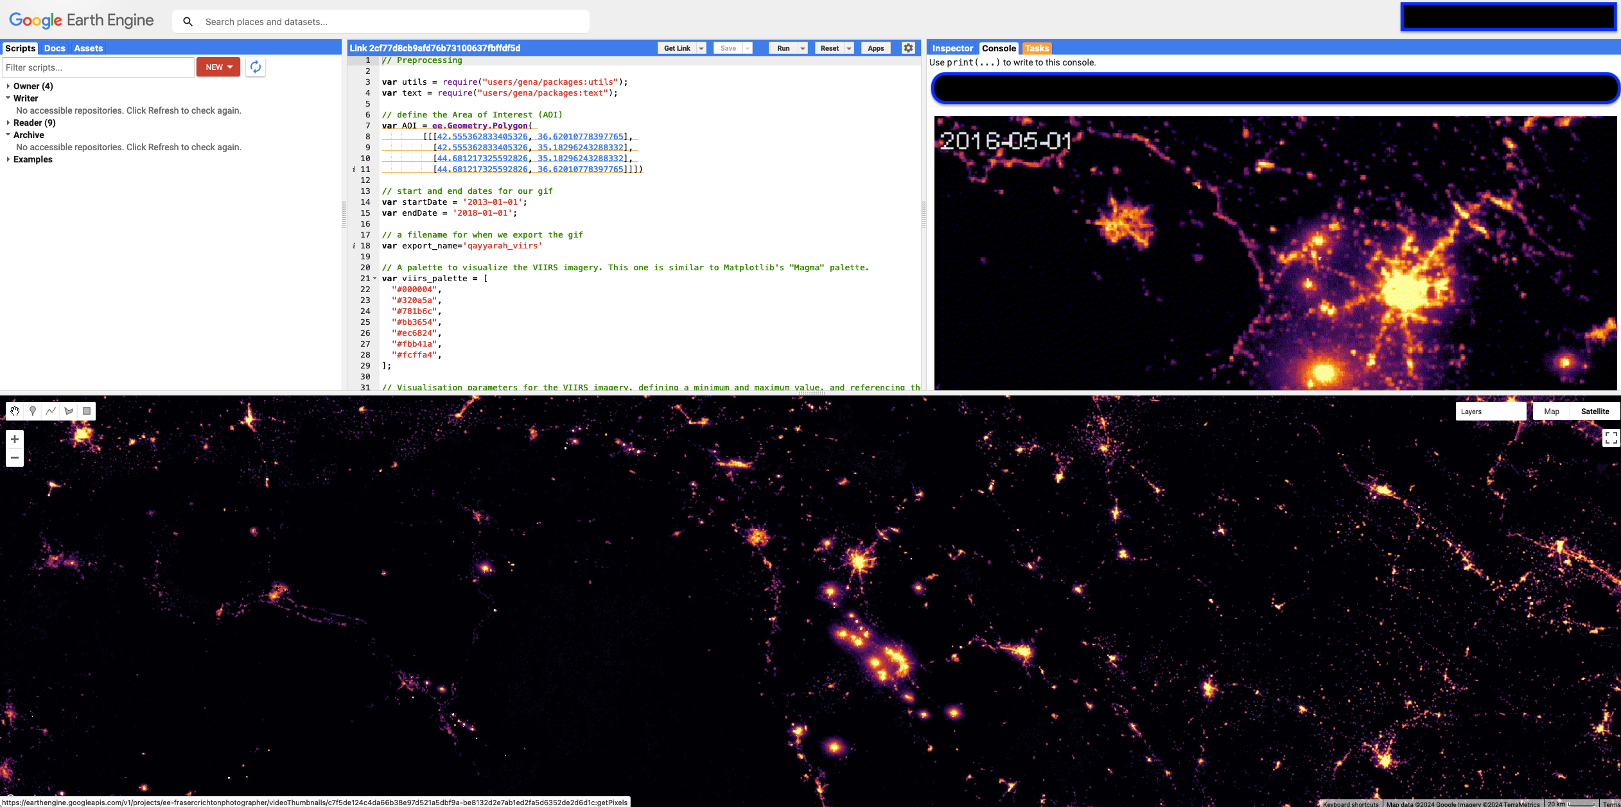
Task: Click Keyboard shortcuts link on map
Action: 1351,803
